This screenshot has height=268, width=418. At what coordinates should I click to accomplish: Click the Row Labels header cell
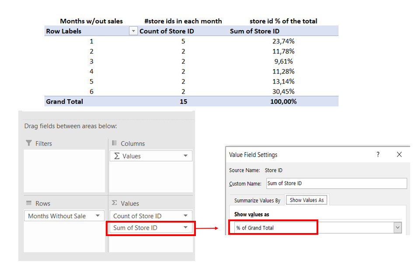pos(64,31)
